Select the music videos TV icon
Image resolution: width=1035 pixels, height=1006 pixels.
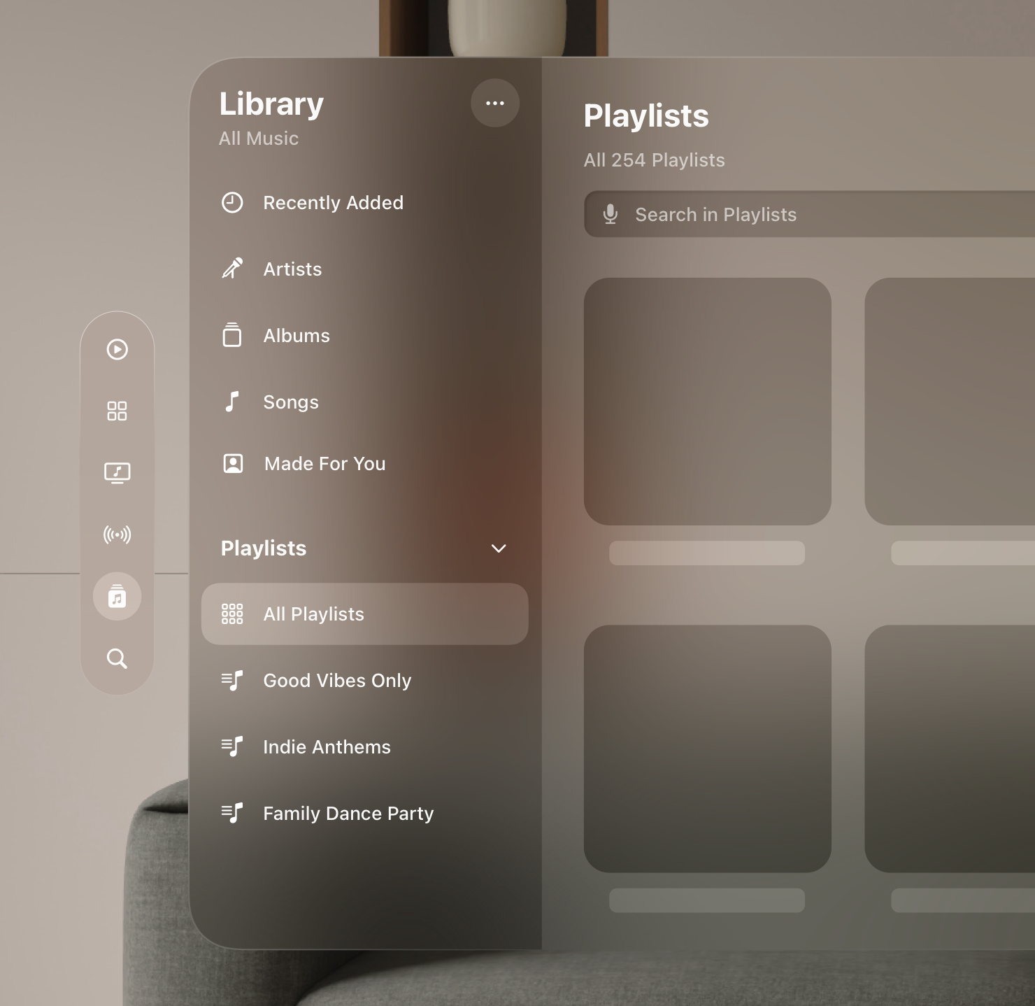click(x=117, y=472)
